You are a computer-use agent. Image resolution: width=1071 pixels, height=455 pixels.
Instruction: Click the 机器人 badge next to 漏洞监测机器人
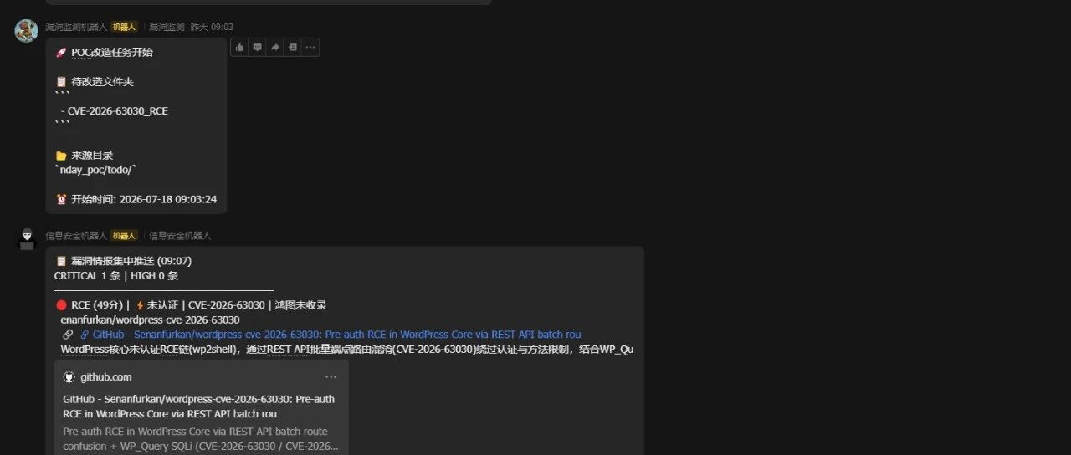click(125, 27)
